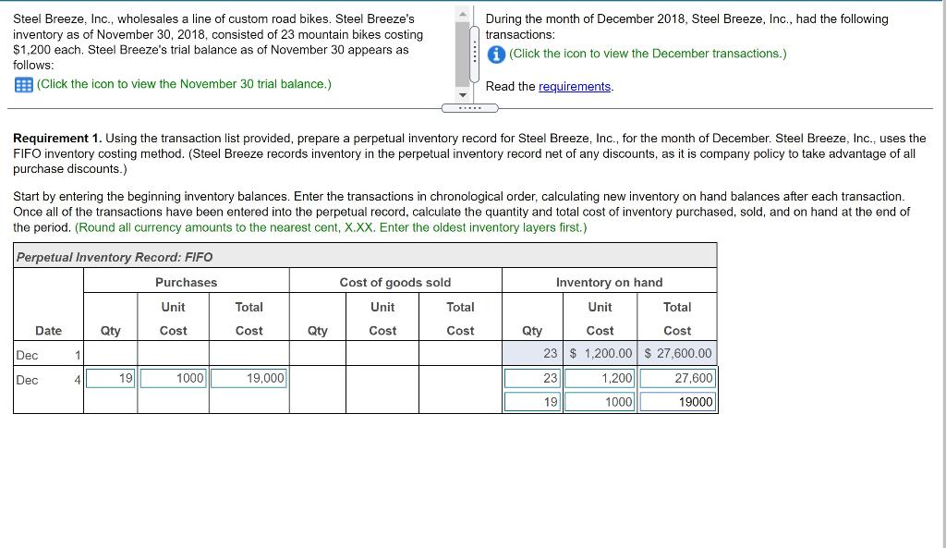Select second-layer inventory unit cost field showing 1000

[x=600, y=402]
